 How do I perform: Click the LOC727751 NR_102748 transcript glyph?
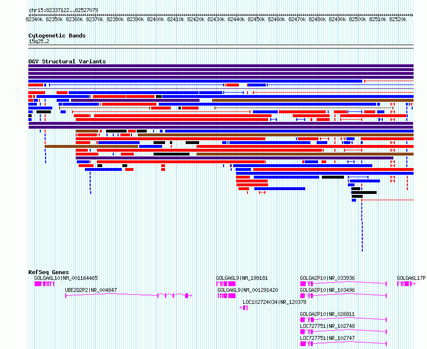pos(344,332)
